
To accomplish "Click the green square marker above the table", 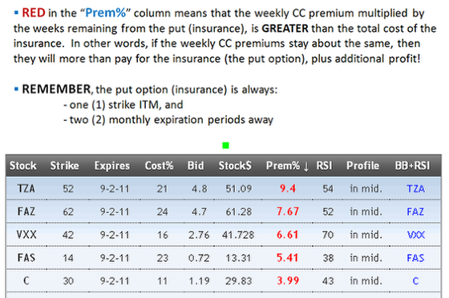I will [x=225, y=146].
